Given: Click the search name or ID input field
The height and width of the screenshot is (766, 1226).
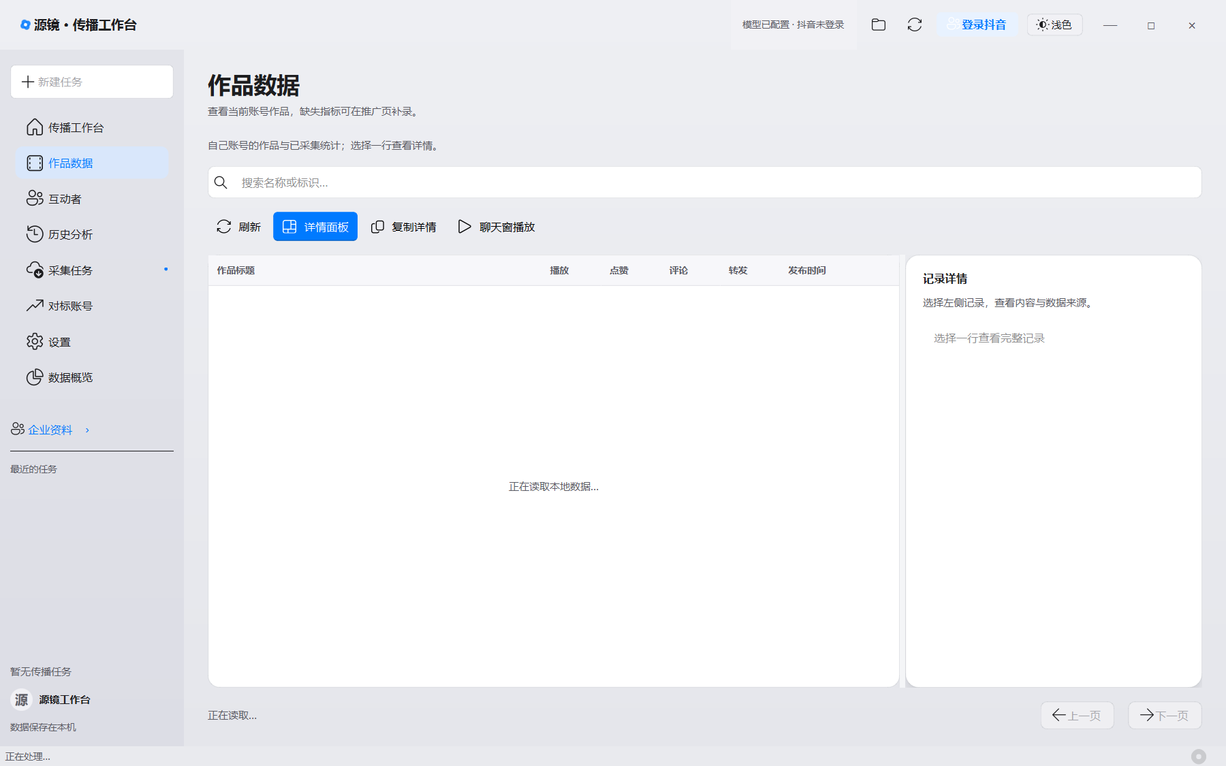Looking at the screenshot, I should (704, 182).
